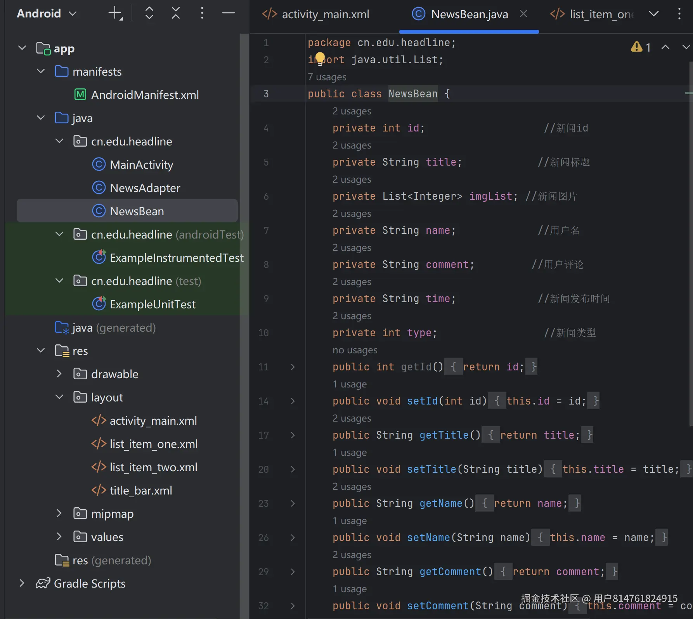The image size is (693, 619).
Task: Open title_bar.xml layout file
Action: (132, 490)
